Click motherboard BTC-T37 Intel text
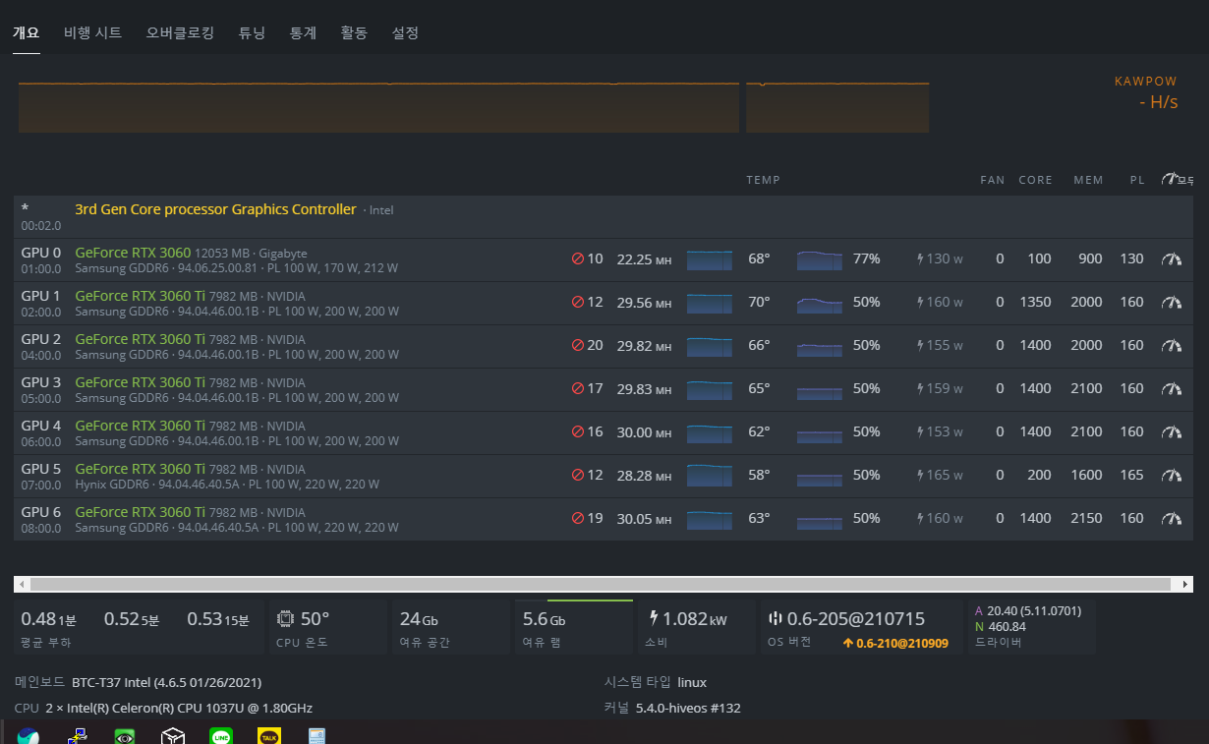The image size is (1209, 744). click(166, 682)
